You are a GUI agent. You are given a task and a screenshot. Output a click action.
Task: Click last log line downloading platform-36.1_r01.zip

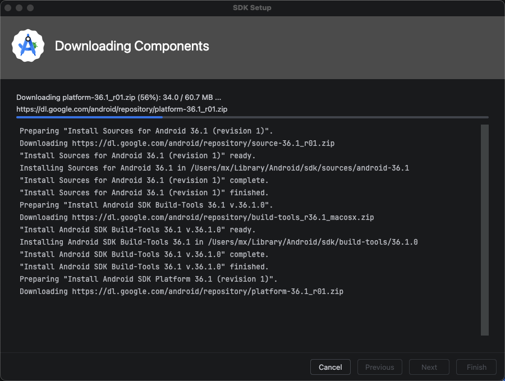tap(182, 291)
